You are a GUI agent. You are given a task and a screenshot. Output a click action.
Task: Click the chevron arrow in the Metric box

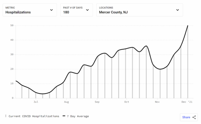(x=51, y=10)
